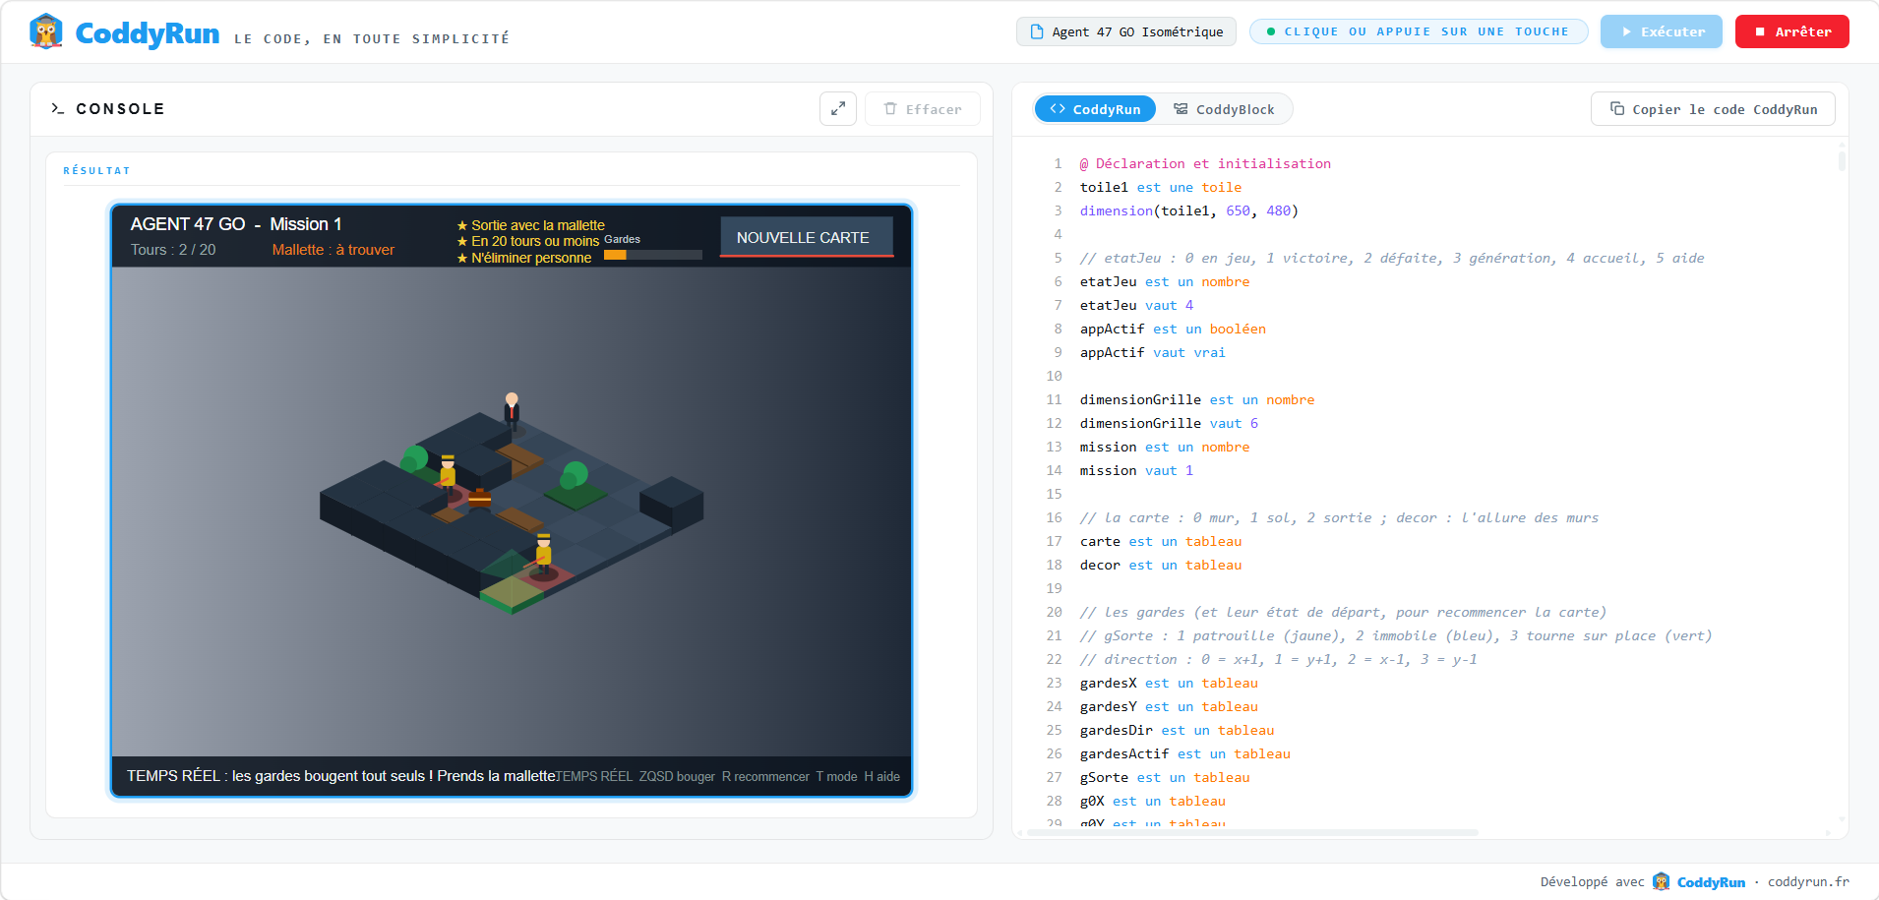Screen dimensions: 1879x900
Task: Switch to the CoddyRun code tab
Action: (1095, 109)
